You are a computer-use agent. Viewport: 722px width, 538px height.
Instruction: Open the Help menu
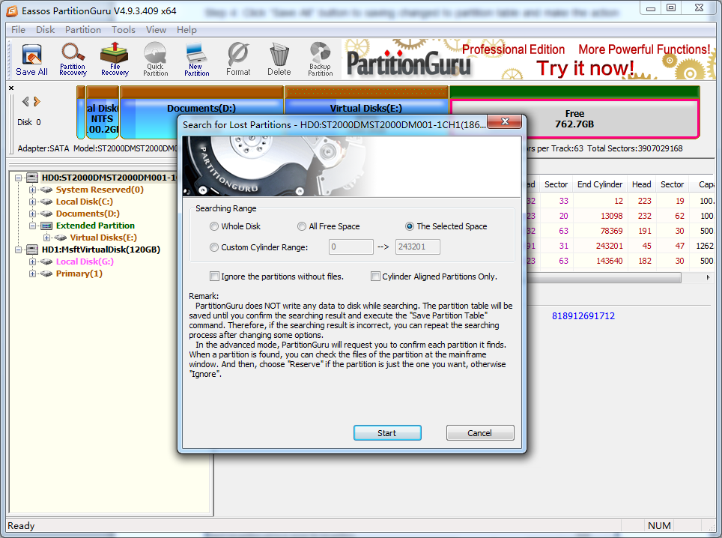[186, 30]
